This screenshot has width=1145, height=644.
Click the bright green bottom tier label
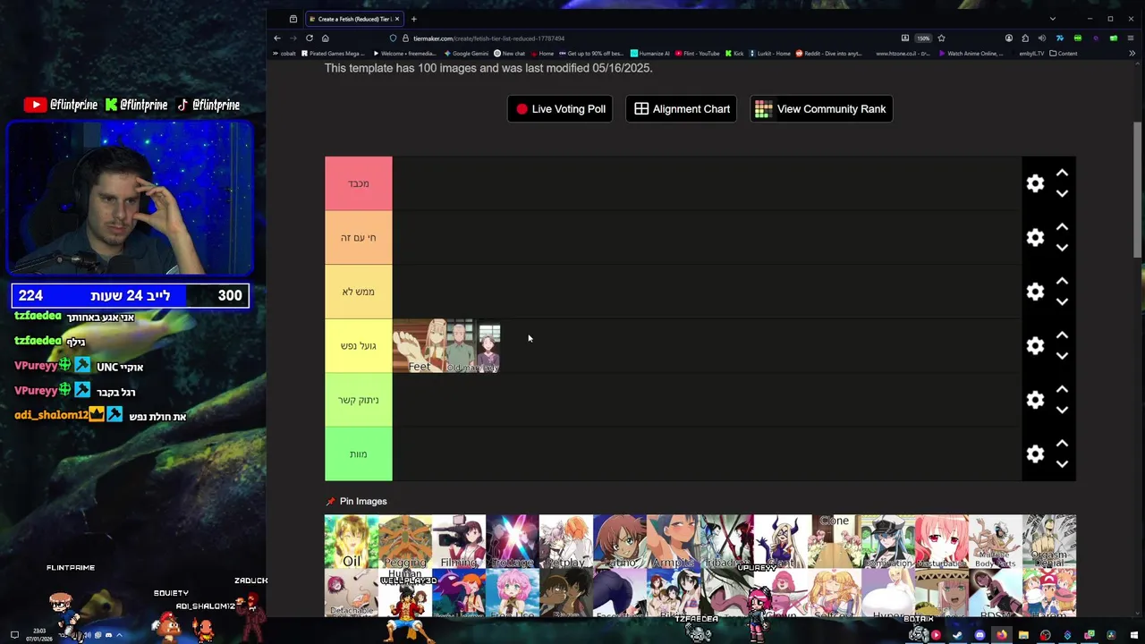359,453
